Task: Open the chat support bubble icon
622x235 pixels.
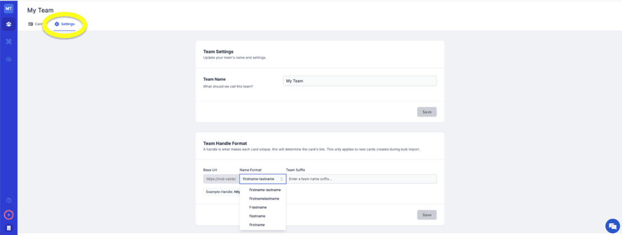Action: [611, 225]
